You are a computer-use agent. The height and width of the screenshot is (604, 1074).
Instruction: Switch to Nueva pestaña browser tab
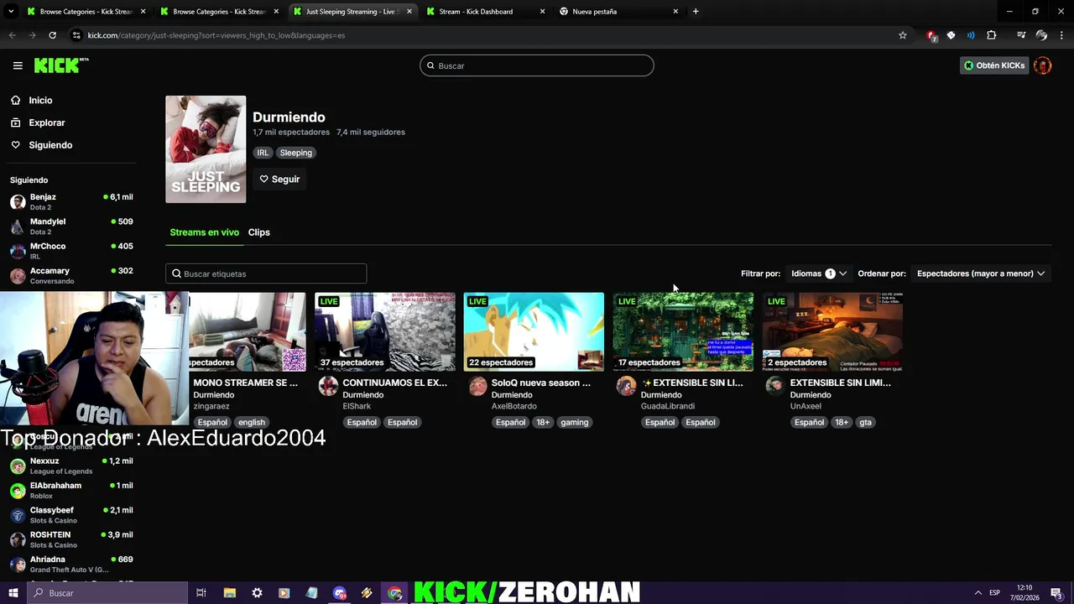pyautogui.click(x=619, y=12)
